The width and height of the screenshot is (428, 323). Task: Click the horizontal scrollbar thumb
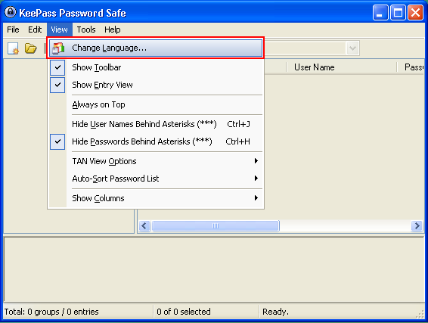tap(216, 226)
